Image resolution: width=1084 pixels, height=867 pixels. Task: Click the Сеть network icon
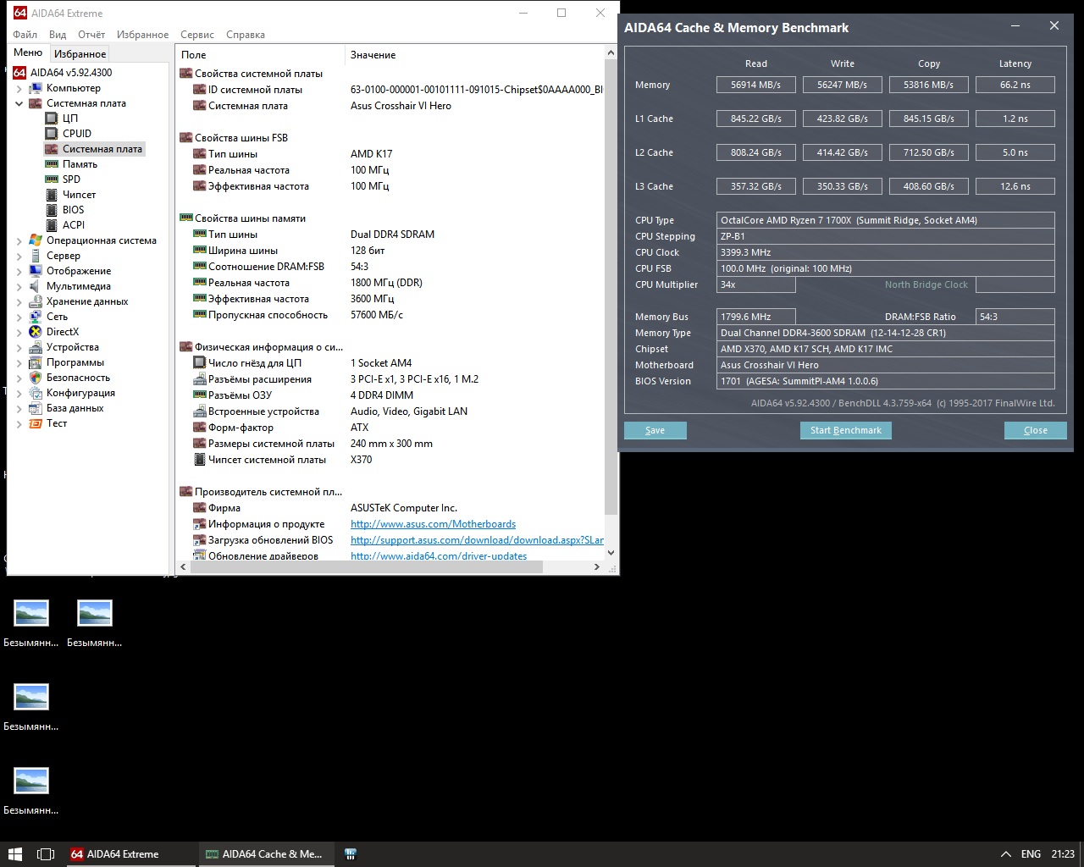pyautogui.click(x=36, y=317)
